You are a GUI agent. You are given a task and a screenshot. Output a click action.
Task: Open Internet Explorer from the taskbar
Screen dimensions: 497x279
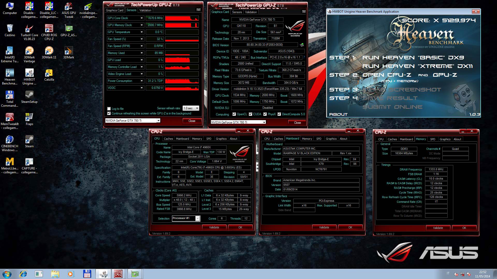[23, 274]
